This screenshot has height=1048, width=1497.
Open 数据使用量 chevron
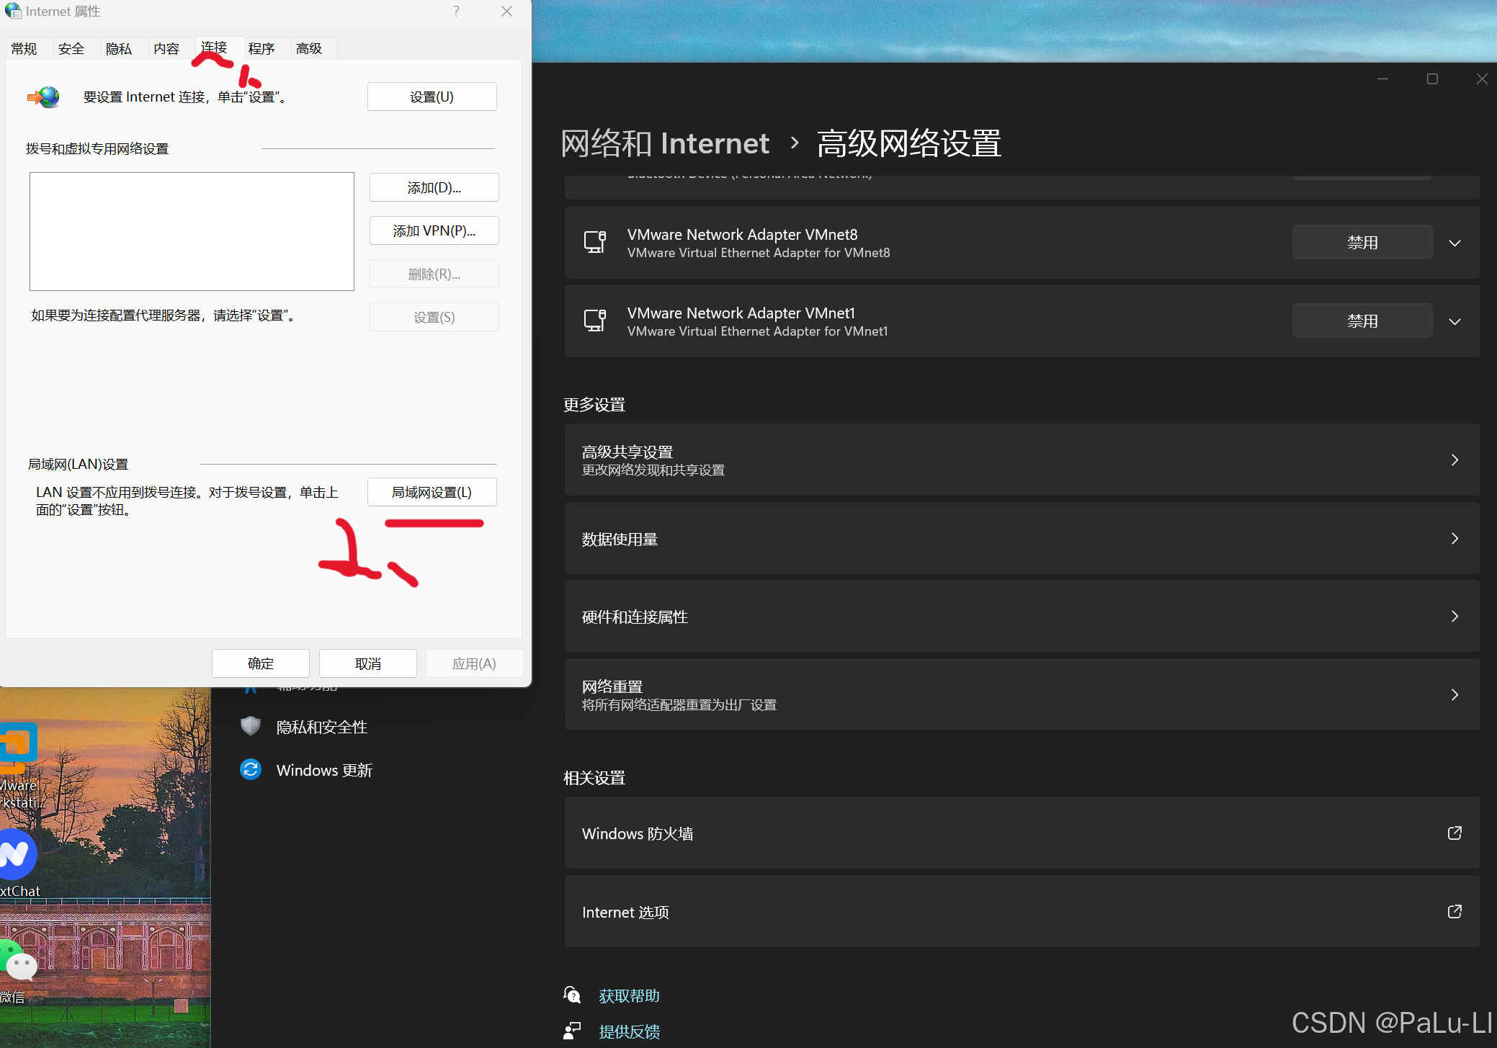1454,539
